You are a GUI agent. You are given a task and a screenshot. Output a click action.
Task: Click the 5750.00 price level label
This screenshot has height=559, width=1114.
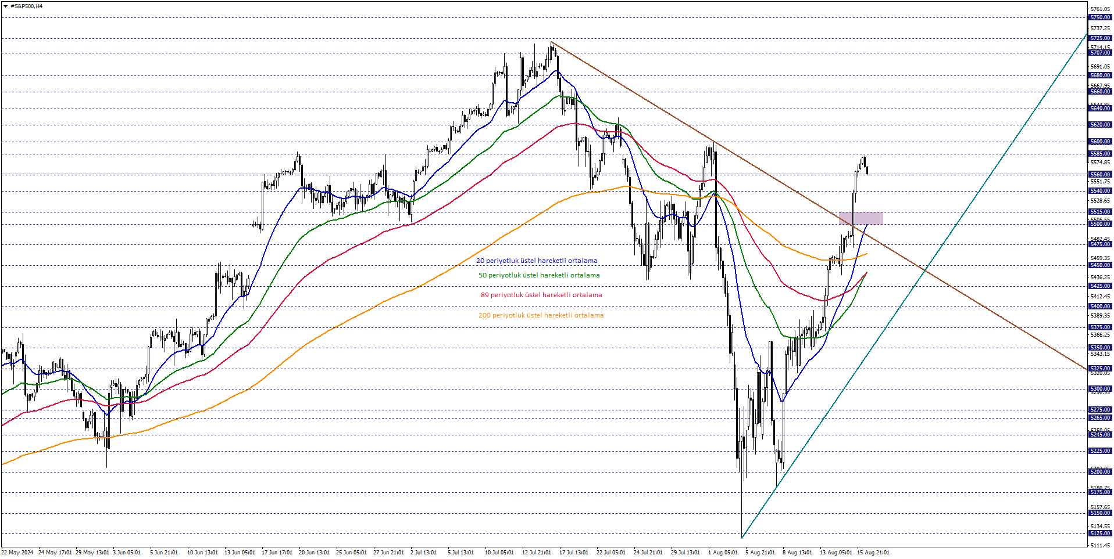click(x=1100, y=17)
